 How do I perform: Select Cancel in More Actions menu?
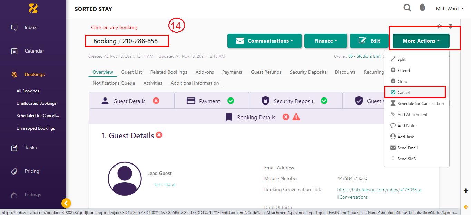[417, 93]
